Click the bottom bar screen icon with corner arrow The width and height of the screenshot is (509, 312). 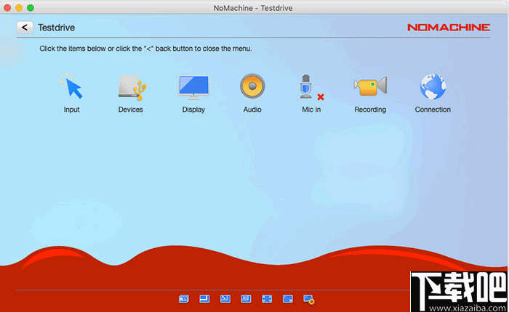(x=288, y=299)
